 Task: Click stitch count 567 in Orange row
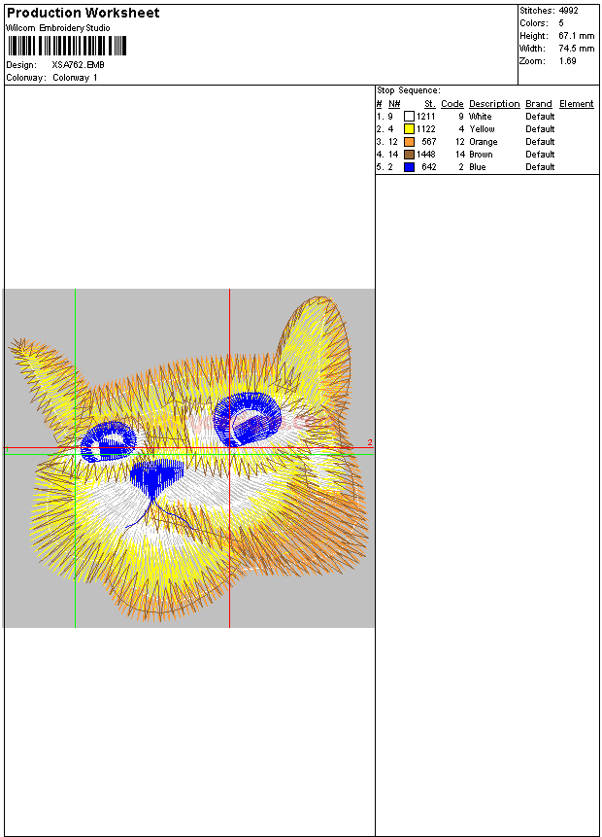(429, 142)
